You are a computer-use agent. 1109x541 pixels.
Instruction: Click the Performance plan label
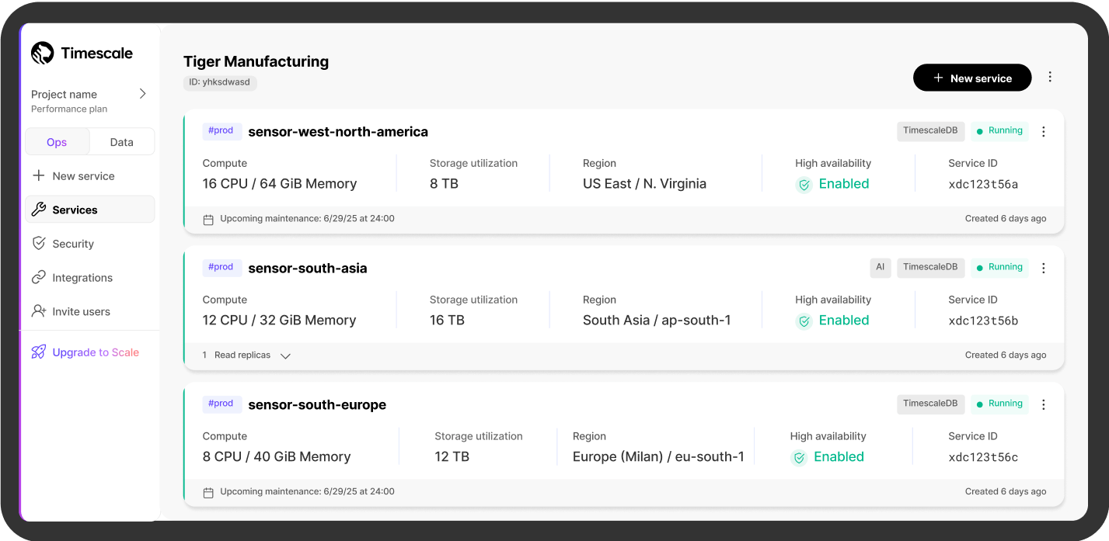click(x=69, y=109)
